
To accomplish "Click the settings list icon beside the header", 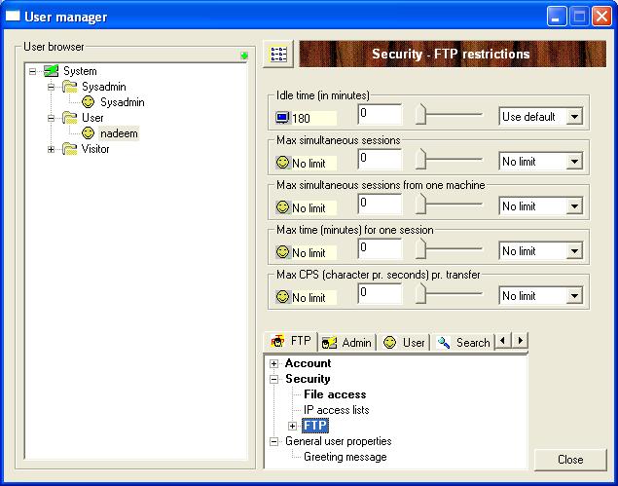I will pos(277,55).
